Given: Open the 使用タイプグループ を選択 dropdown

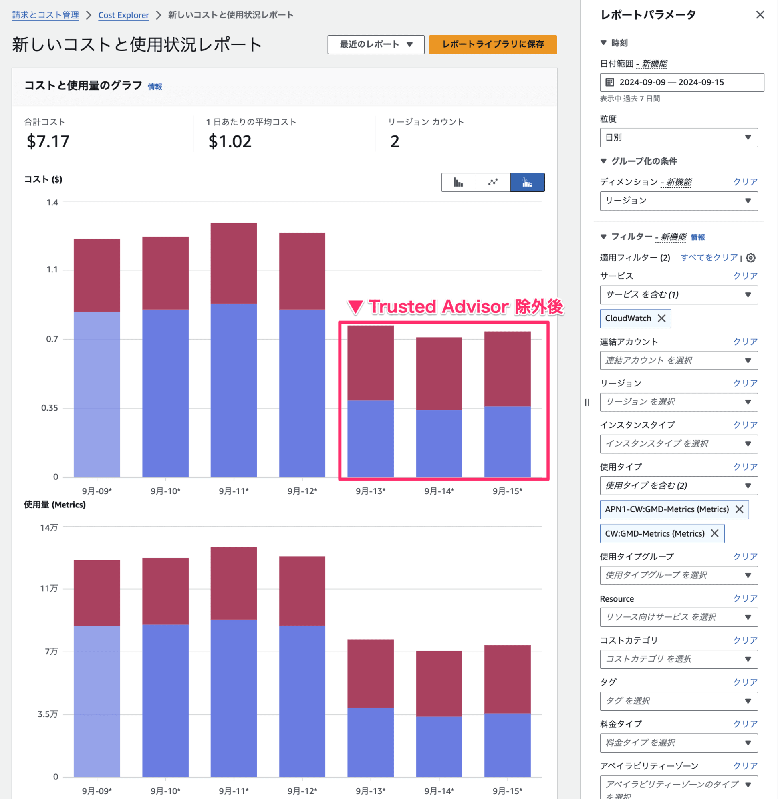Looking at the screenshot, I should 679,575.
